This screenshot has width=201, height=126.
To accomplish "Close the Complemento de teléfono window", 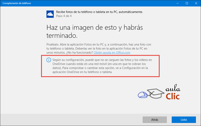I will 196,3.
